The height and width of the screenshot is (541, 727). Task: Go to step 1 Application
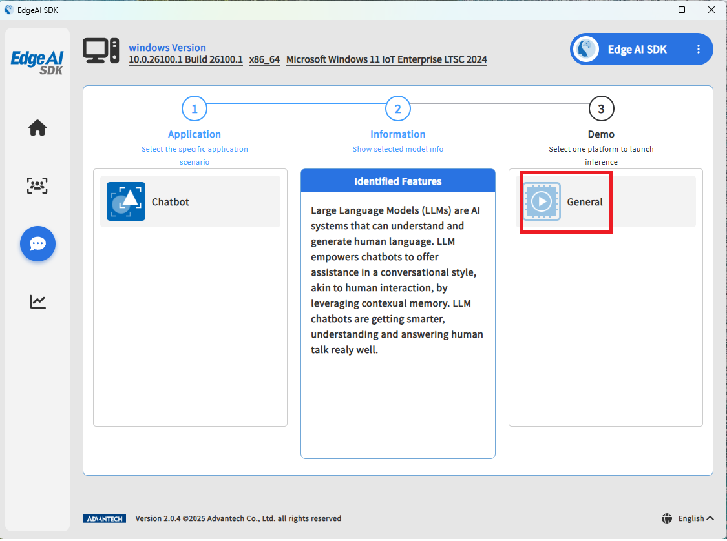tap(195, 109)
